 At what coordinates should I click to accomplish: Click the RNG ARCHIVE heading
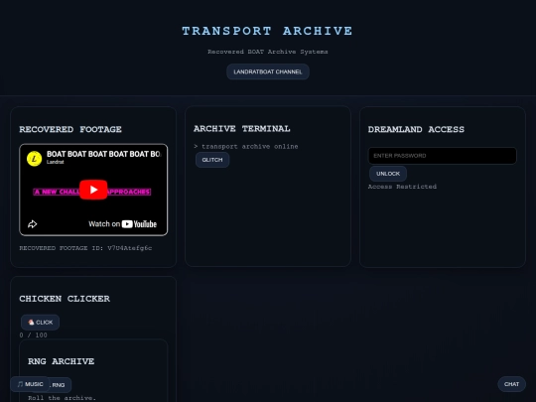point(61,361)
